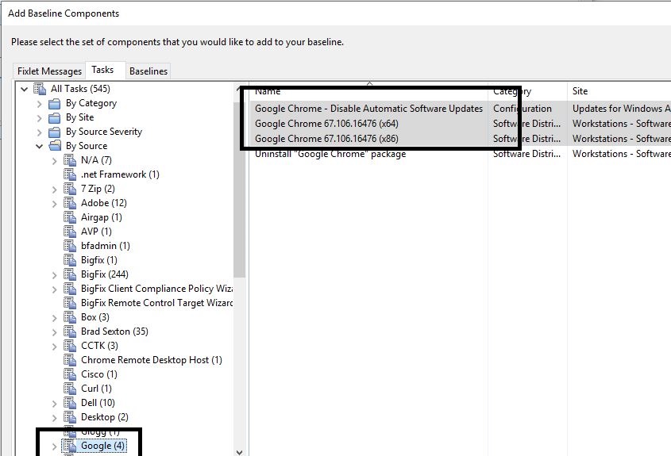The width and height of the screenshot is (671, 456).
Task: Click the .net Framework node icon
Action: 70,174
